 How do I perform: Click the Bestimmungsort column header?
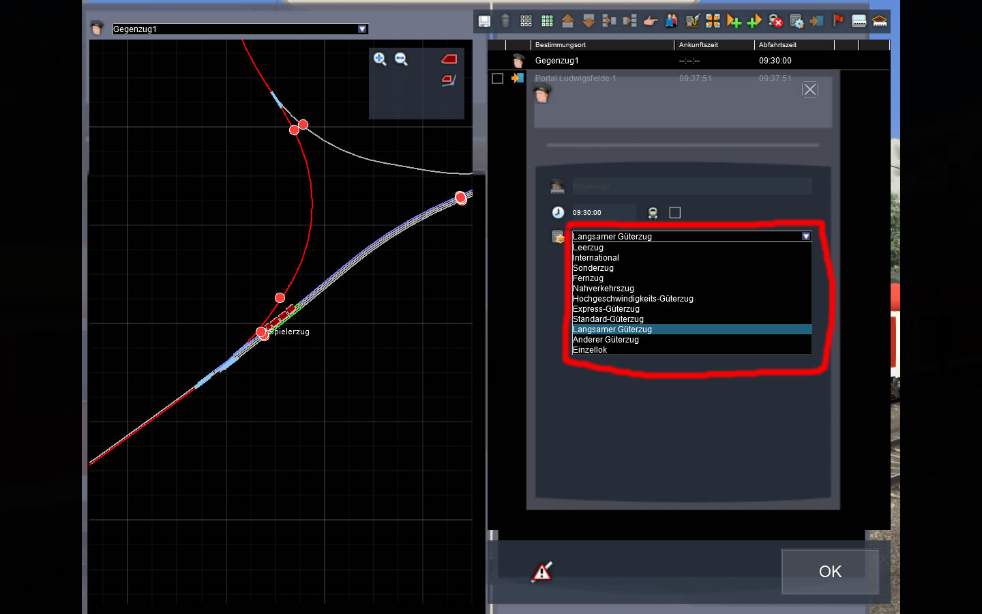pyautogui.click(x=561, y=45)
